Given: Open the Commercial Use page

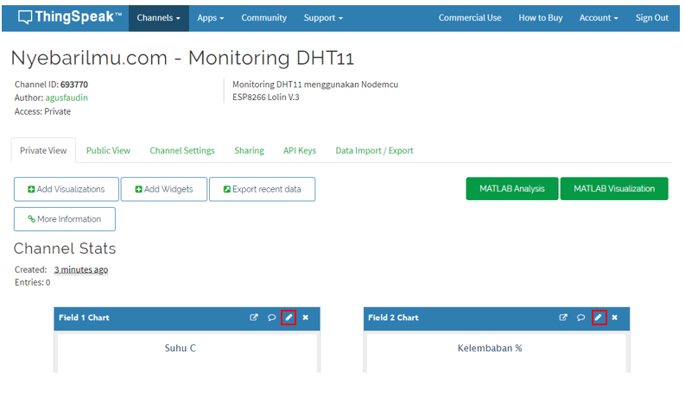Looking at the screenshot, I should coord(470,18).
